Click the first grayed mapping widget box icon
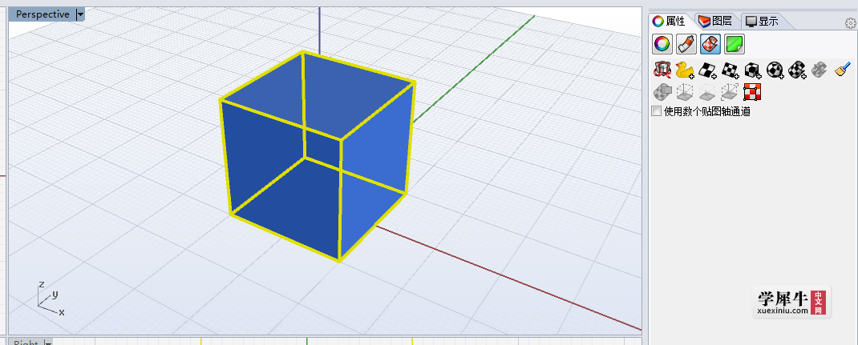This screenshot has height=345, width=858. click(685, 92)
